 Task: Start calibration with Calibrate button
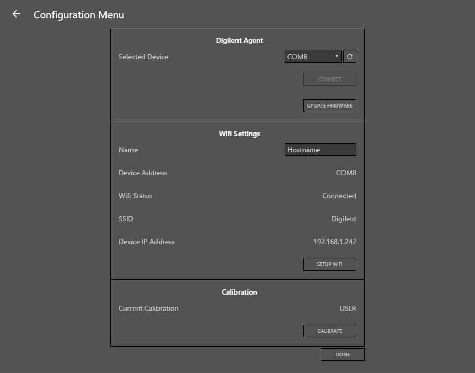(x=330, y=331)
